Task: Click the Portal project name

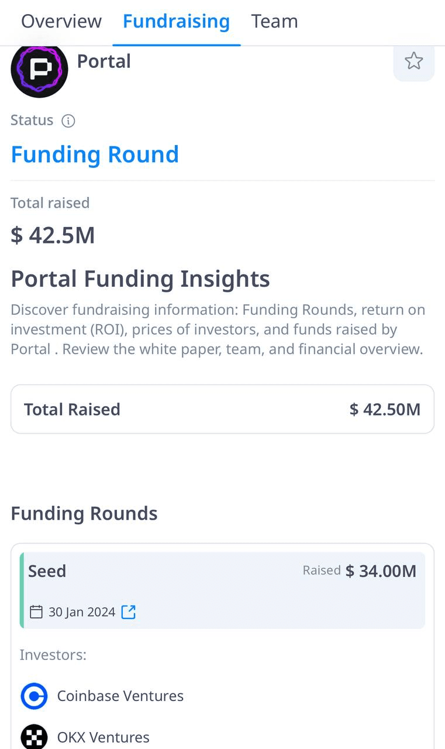Action: tap(104, 61)
